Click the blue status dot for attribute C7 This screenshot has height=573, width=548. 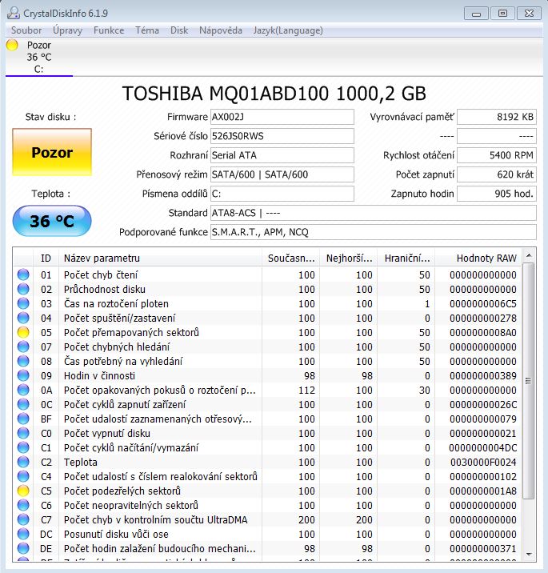click(23, 519)
